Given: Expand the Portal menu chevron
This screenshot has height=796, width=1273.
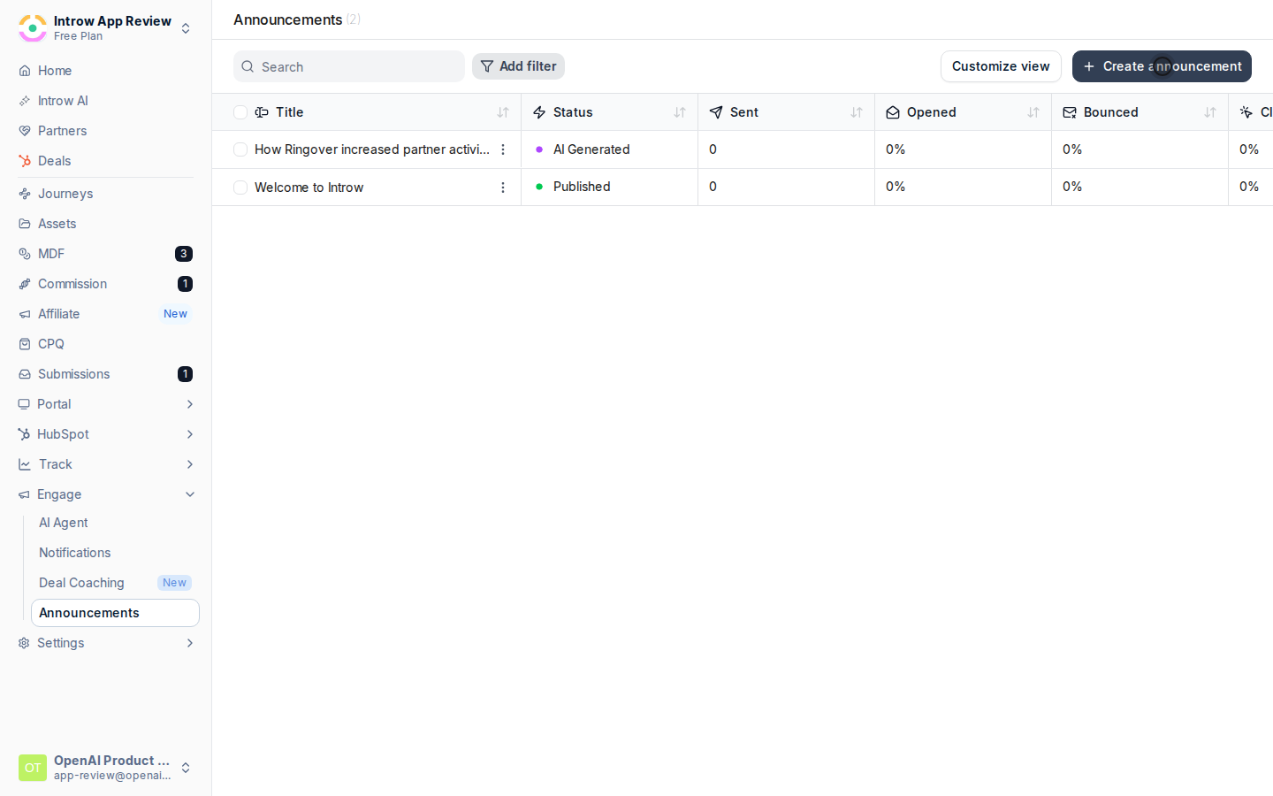Looking at the screenshot, I should pos(189,404).
